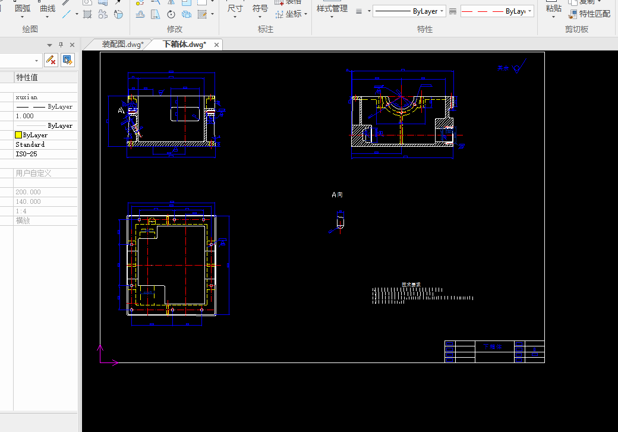The height and width of the screenshot is (432, 618).
Task: Select the xuxian layer value
Action: tap(46, 97)
